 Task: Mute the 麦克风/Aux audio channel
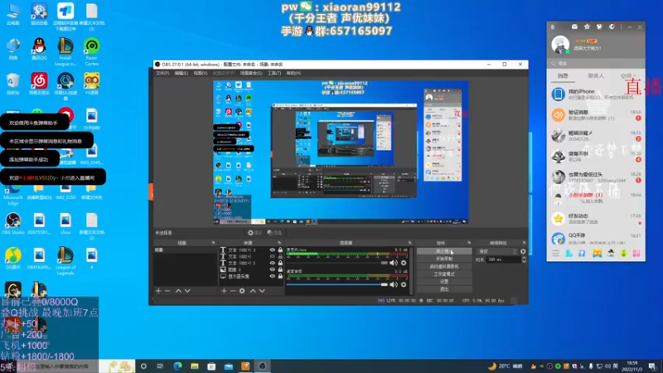(394, 263)
